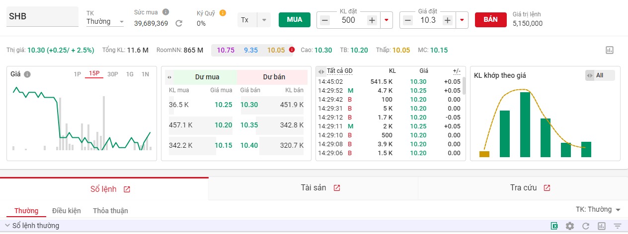Click the info icon next to Sức mua
The width and height of the screenshot is (628, 234).
[x=165, y=12]
